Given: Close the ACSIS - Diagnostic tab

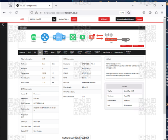Looking at the screenshot, I should click(50, 5).
